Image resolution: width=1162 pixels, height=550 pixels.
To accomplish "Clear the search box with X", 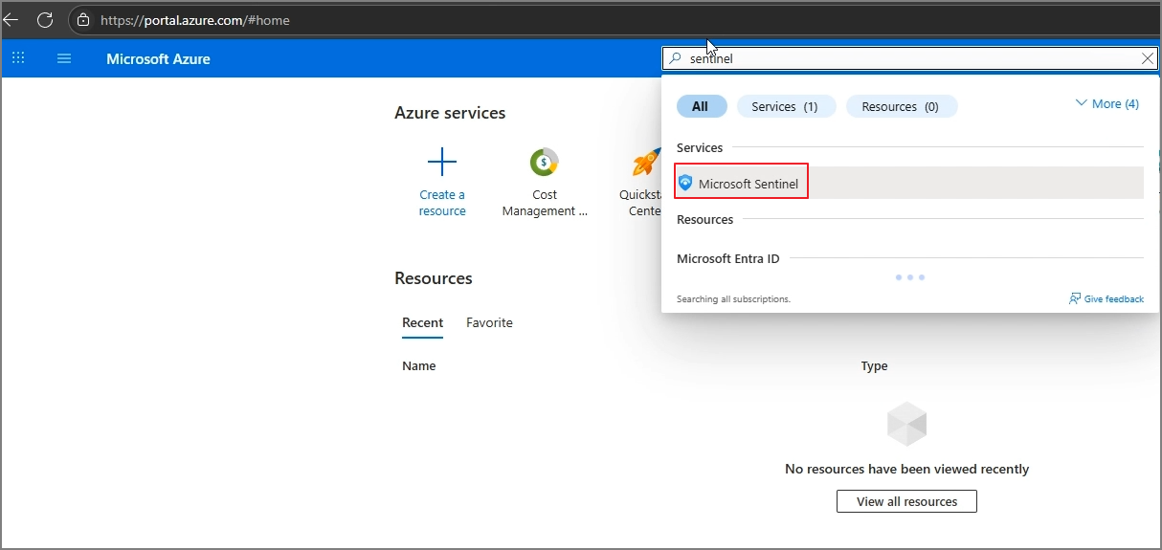I will [1148, 58].
